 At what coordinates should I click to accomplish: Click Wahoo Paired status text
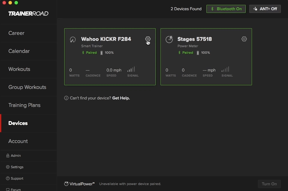point(91,53)
